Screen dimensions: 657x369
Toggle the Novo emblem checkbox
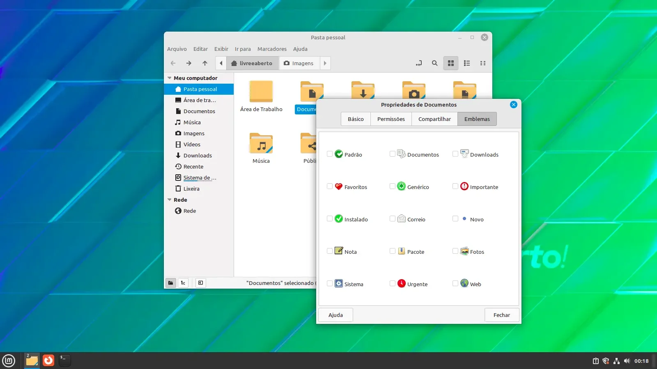click(x=455, y=219)
